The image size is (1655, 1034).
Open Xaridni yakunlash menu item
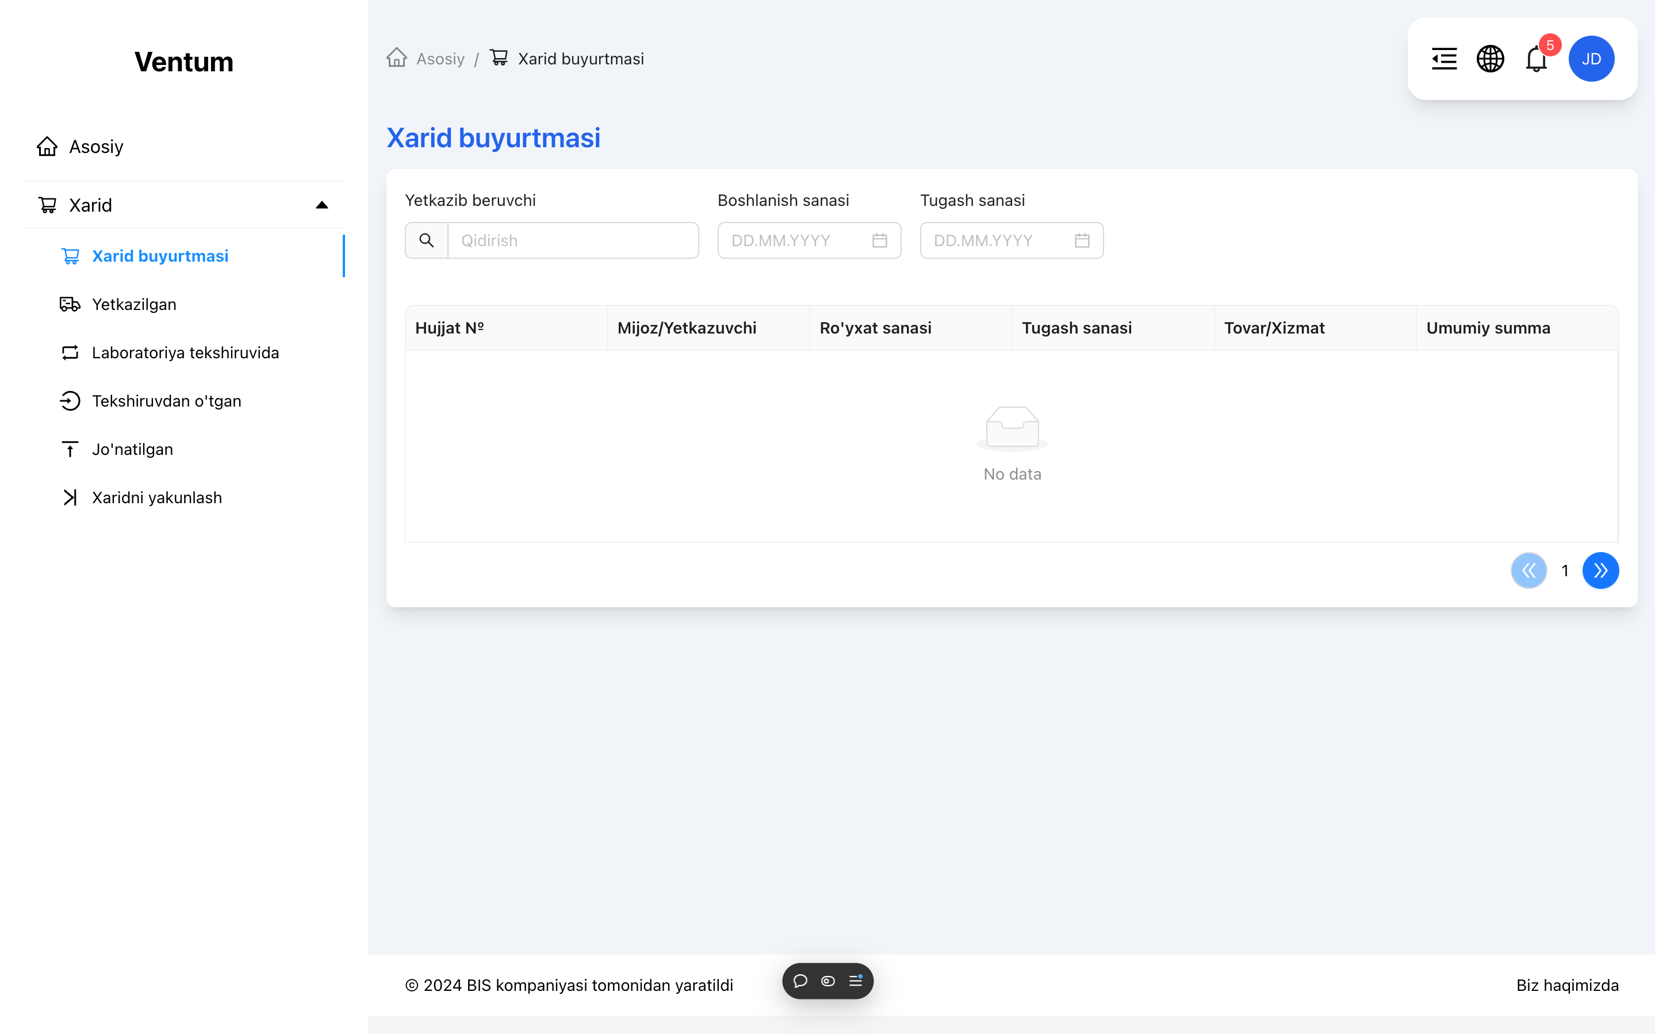[x=184, y=497]
